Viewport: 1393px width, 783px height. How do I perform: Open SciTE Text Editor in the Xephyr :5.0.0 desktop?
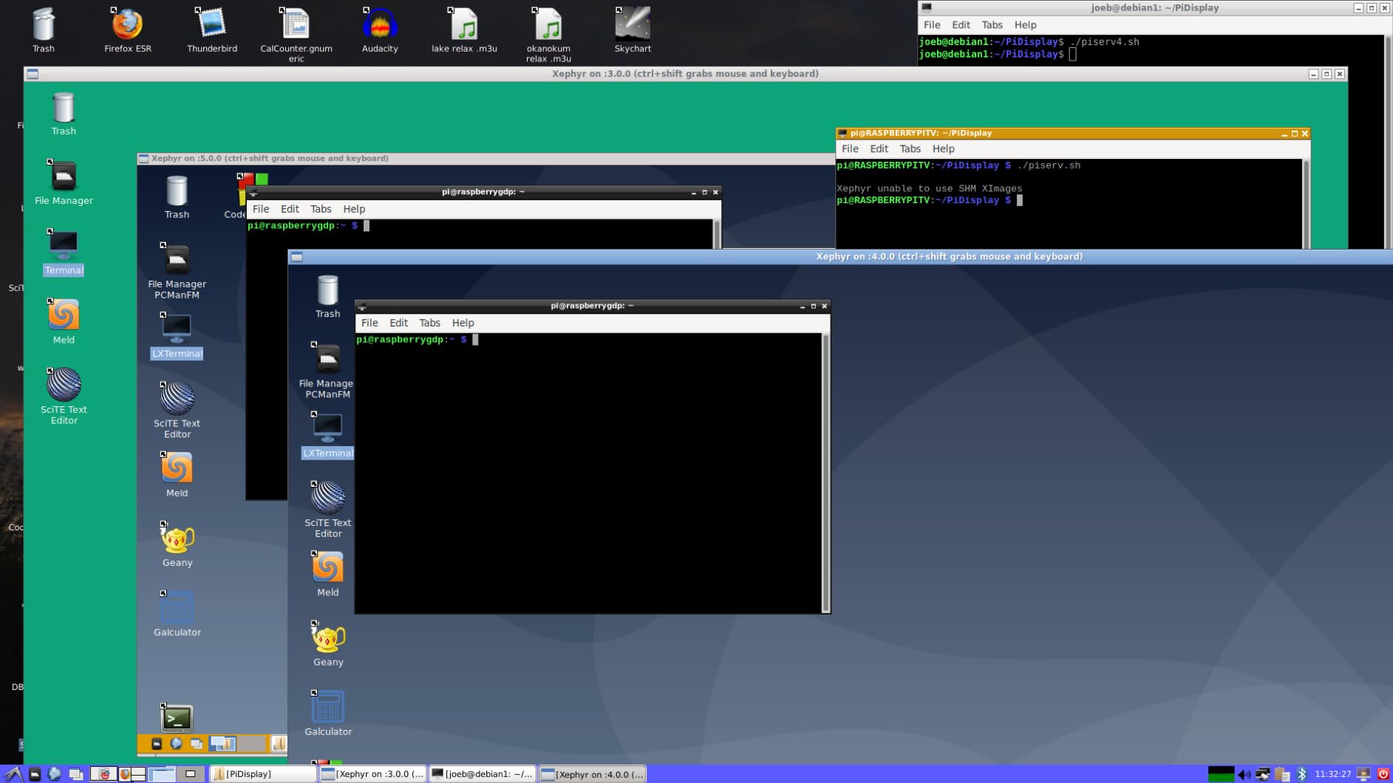click(x=177, y=400)
